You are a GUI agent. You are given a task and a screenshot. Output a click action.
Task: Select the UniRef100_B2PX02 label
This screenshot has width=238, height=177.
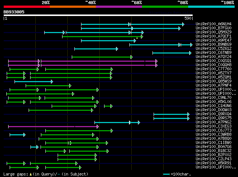coord(213,155)
